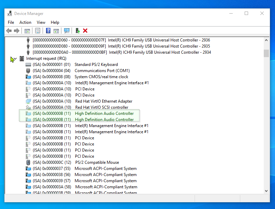The height and width of the screenshot is (209, 275).
Task: Click scrollbar down arrow
Action: point(266,191)
